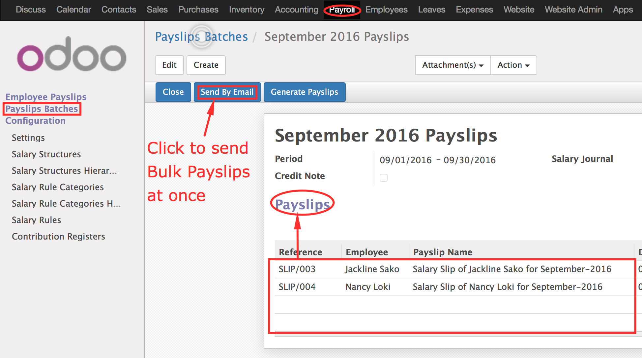Go to the Accounting menu
Image resolution: width=642 pixels, height=358 pixels.
tap(297, 10)
